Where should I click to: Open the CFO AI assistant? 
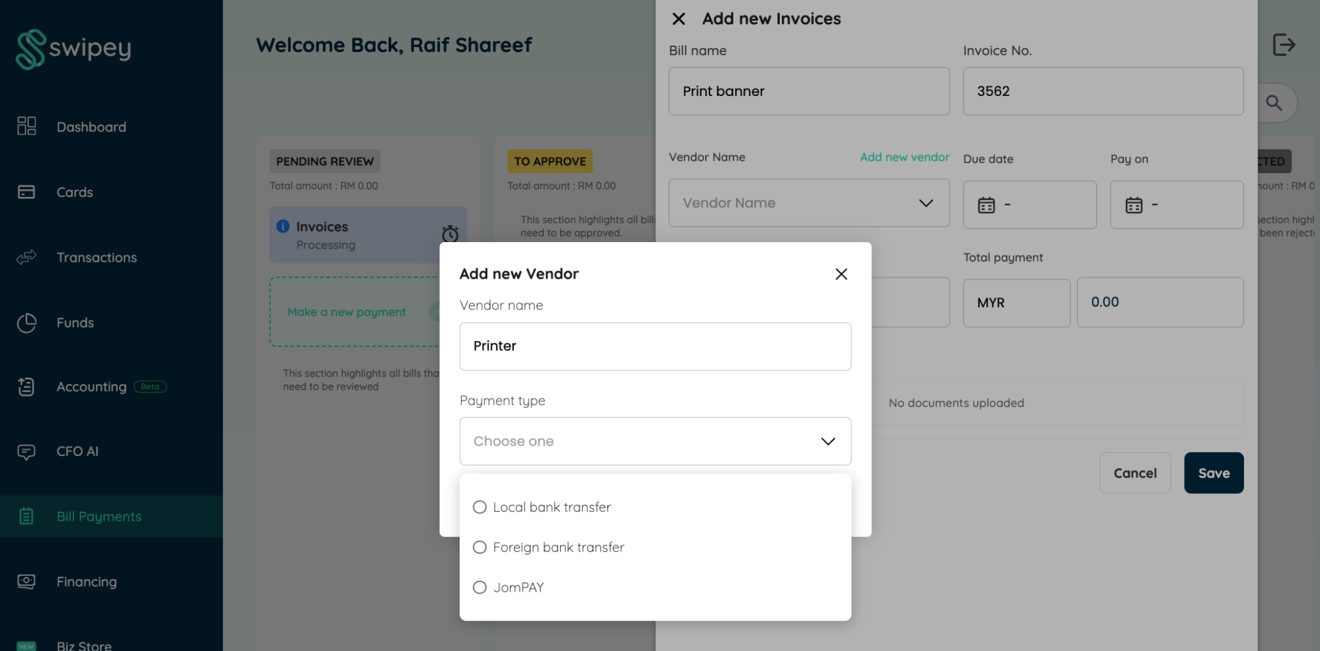click(76, 451)
